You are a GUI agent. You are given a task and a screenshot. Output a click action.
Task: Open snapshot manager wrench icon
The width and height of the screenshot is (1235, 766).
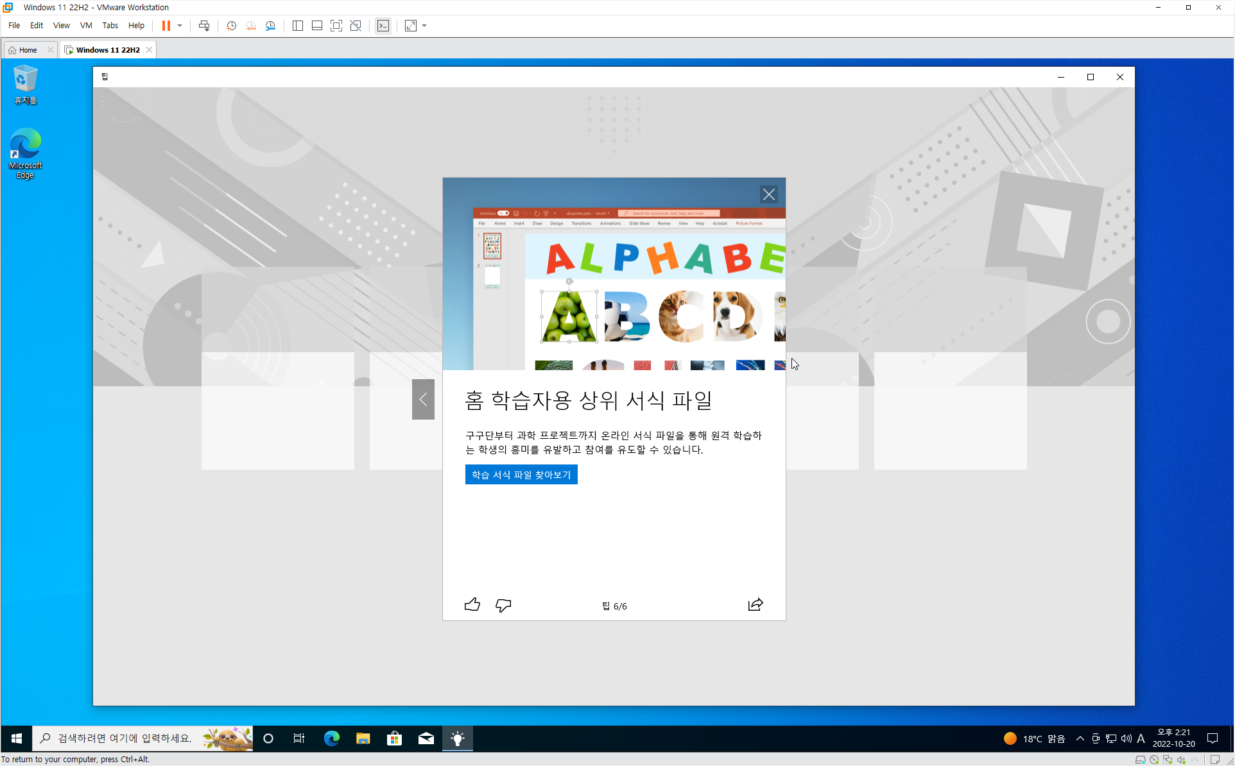coord(270,26)
